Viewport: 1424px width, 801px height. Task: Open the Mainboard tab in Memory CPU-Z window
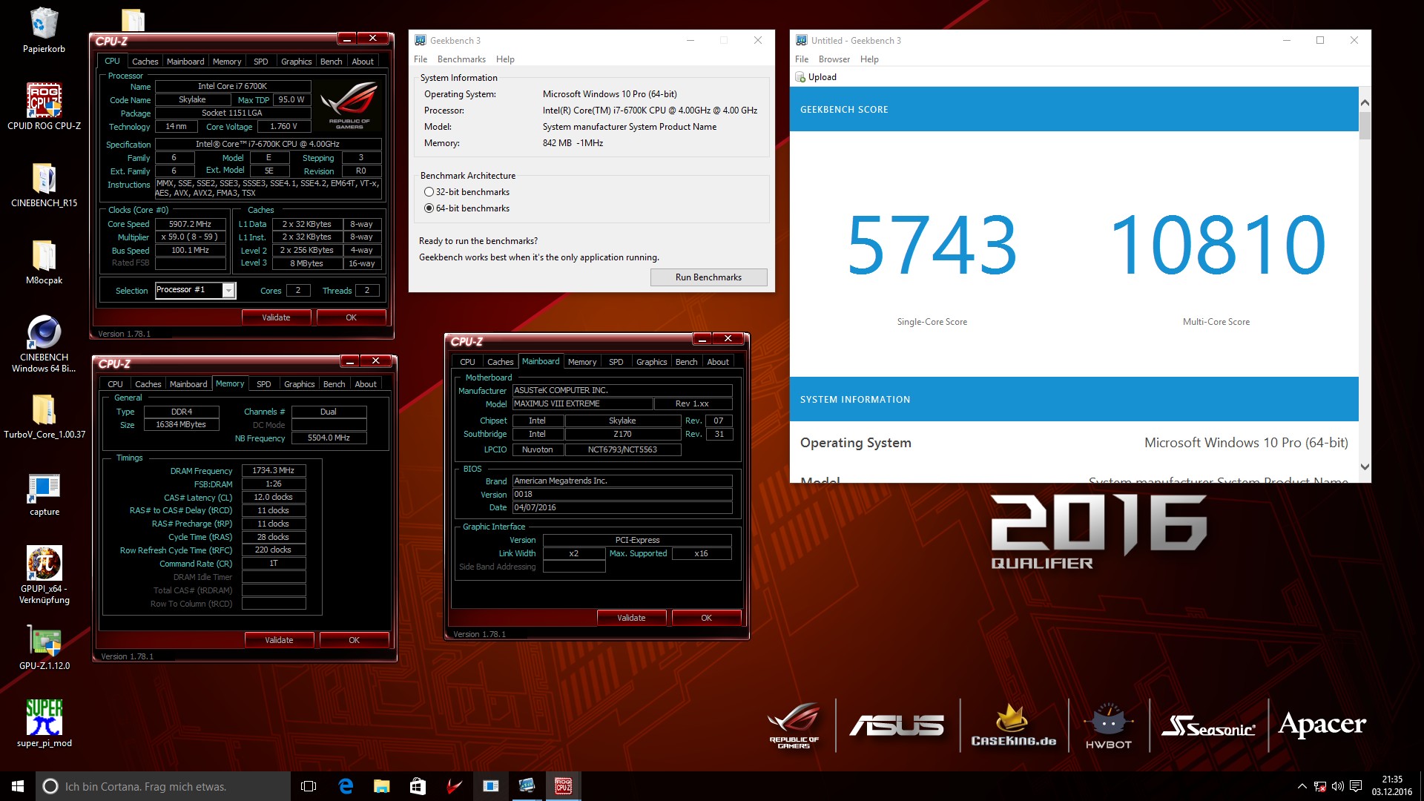[x=188, y=384]
